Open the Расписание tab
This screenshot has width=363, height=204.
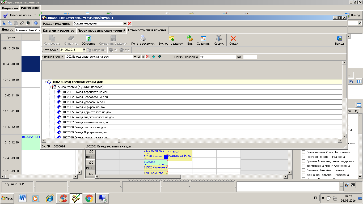pos(30,8)
